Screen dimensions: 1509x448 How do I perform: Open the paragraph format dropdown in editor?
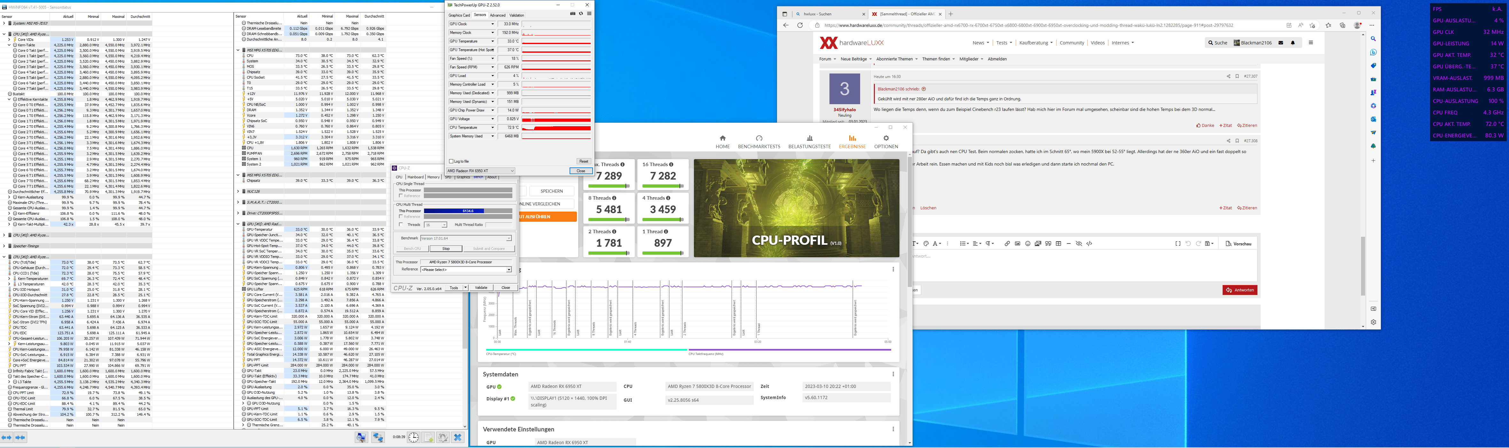tap(989, 243)
